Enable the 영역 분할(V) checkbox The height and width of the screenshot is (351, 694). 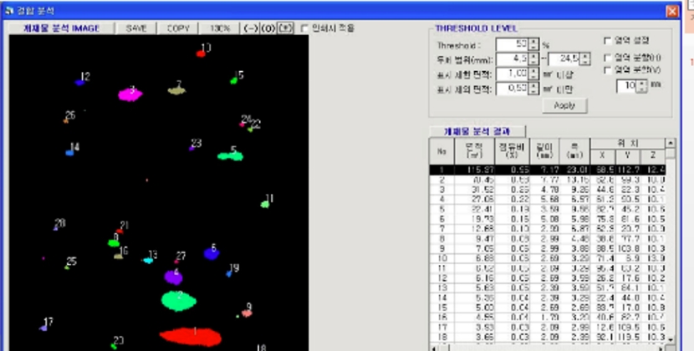[x=608, y=70]
